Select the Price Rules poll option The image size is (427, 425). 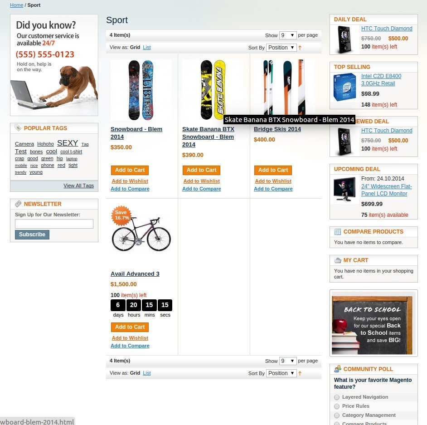337,406
